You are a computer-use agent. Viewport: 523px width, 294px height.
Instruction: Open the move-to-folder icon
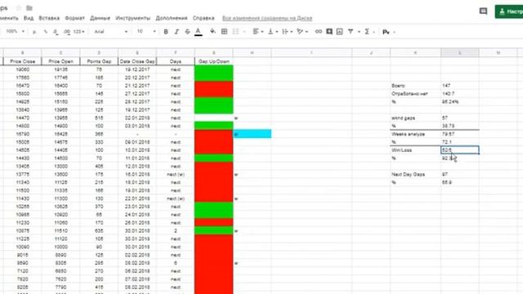29,7
